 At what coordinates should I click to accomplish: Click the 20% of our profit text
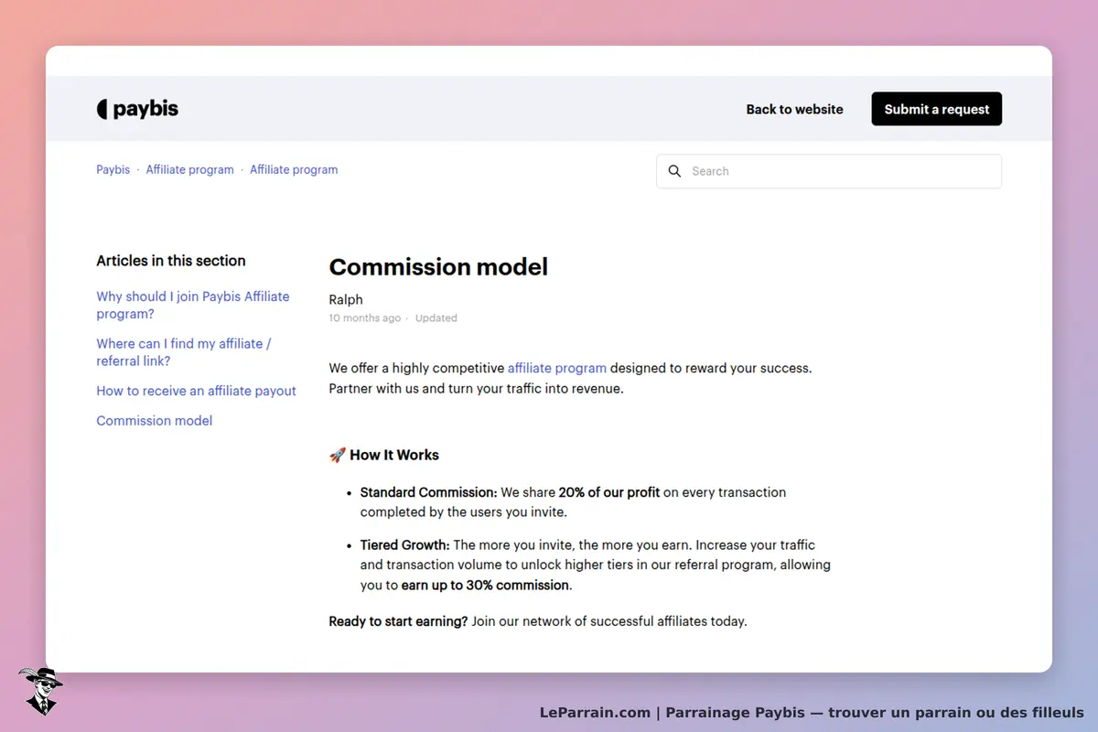609,492
